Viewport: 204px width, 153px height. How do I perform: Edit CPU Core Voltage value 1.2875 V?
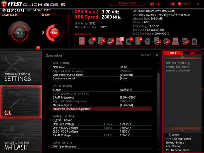[x=125, y=124]
